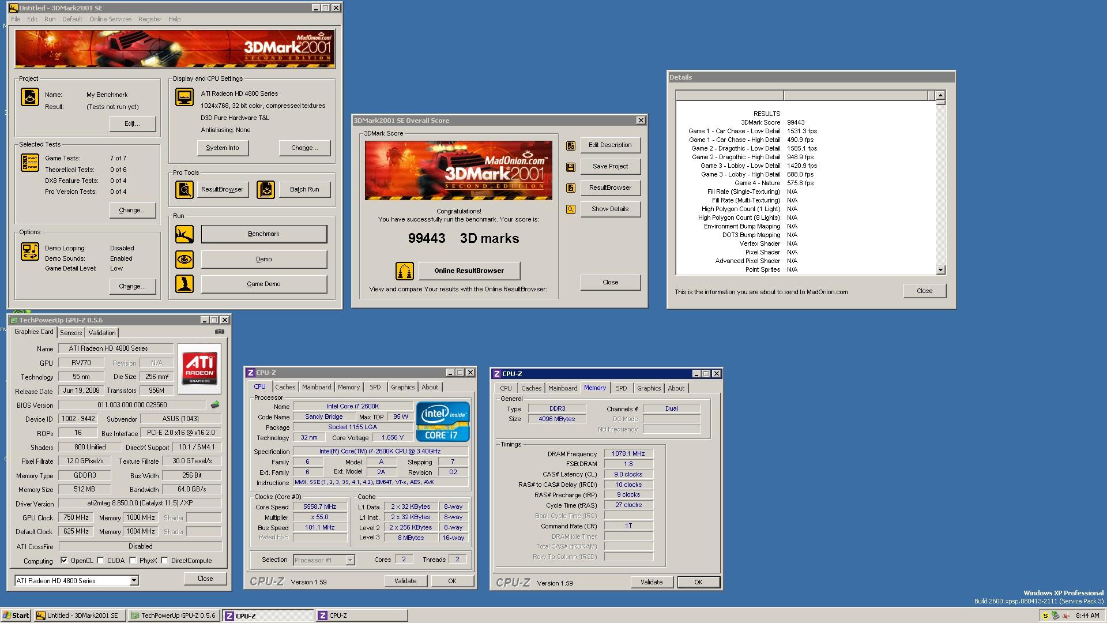
Task: Click the System Info button
Action: pos(223,148)
